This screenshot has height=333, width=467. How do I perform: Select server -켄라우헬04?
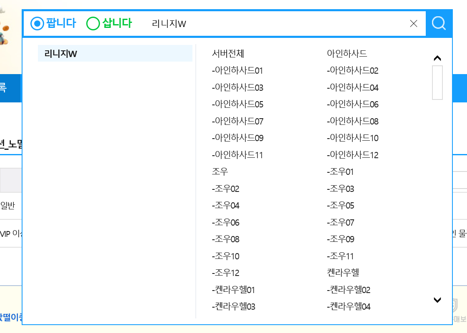coord(348,306)
